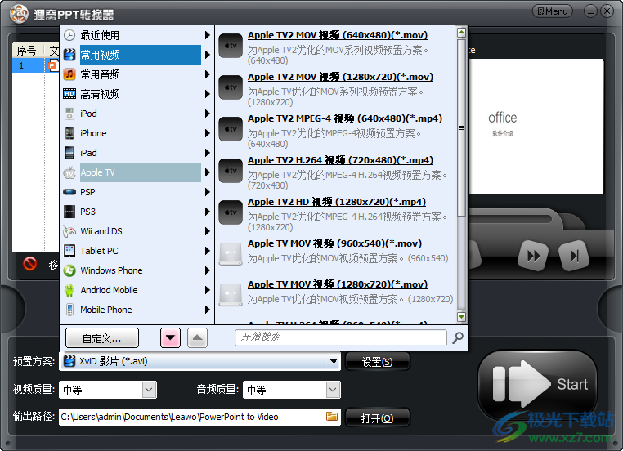
Task: Click the Start conversion button
Action: tap(538, 384)
